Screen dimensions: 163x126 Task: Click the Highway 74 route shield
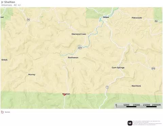click(28, 20)
